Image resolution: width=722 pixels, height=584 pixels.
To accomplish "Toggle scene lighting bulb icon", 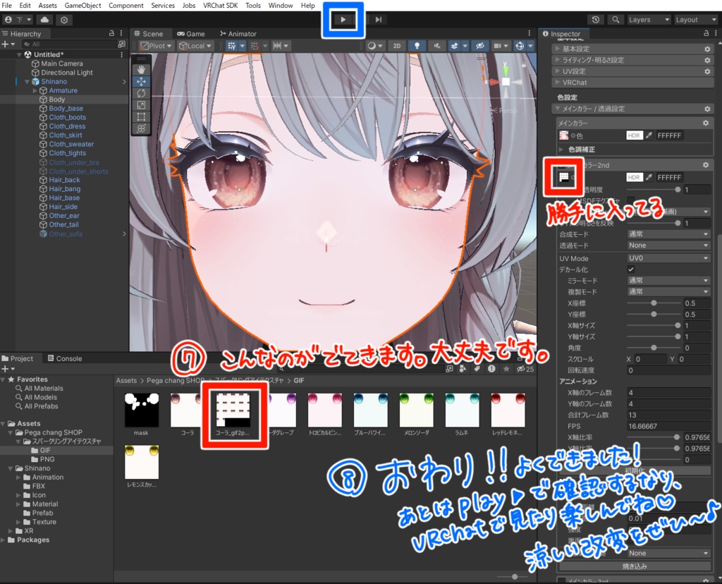I will 417,46.
